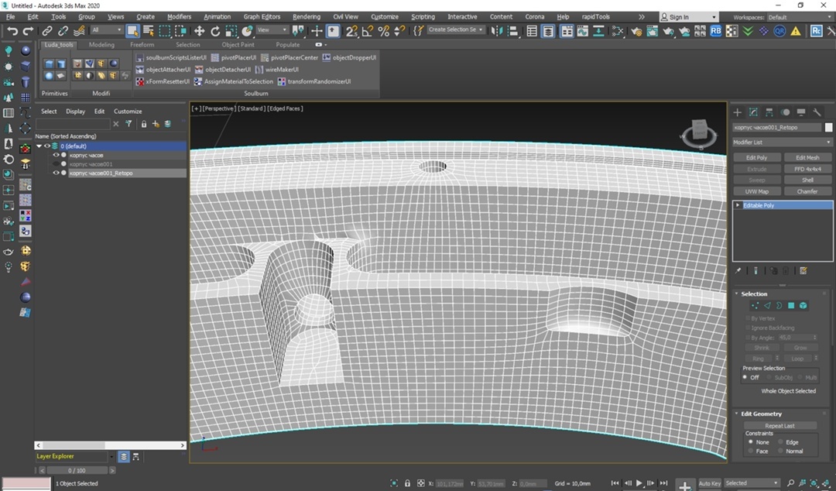The image size is (836, 491).
Task: Select Element sub-object level icon
Action: pyautogui.click(x=803, y=305)
